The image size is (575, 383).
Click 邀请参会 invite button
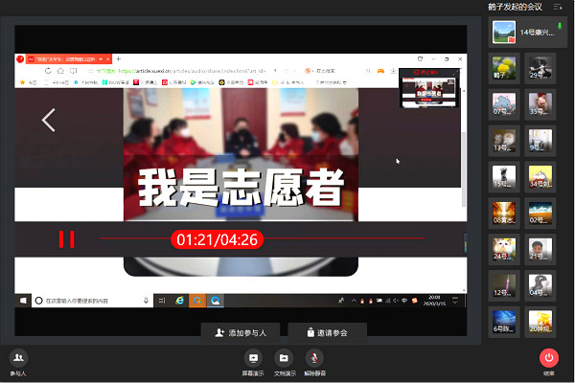326,332
